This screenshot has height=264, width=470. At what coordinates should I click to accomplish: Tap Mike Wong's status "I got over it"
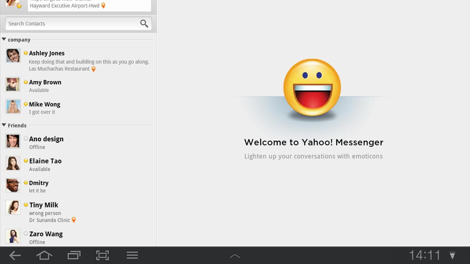pyautogui.click(x=42, y=112)
